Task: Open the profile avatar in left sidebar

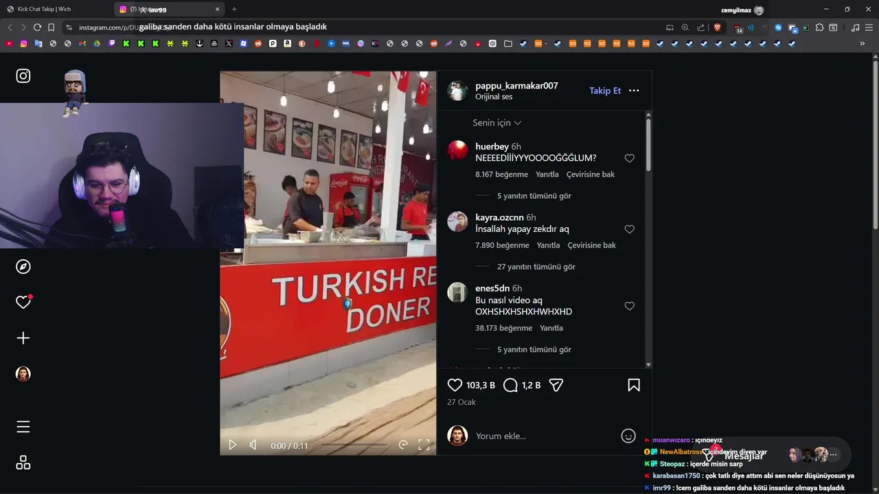Action: tap(23, 373)
